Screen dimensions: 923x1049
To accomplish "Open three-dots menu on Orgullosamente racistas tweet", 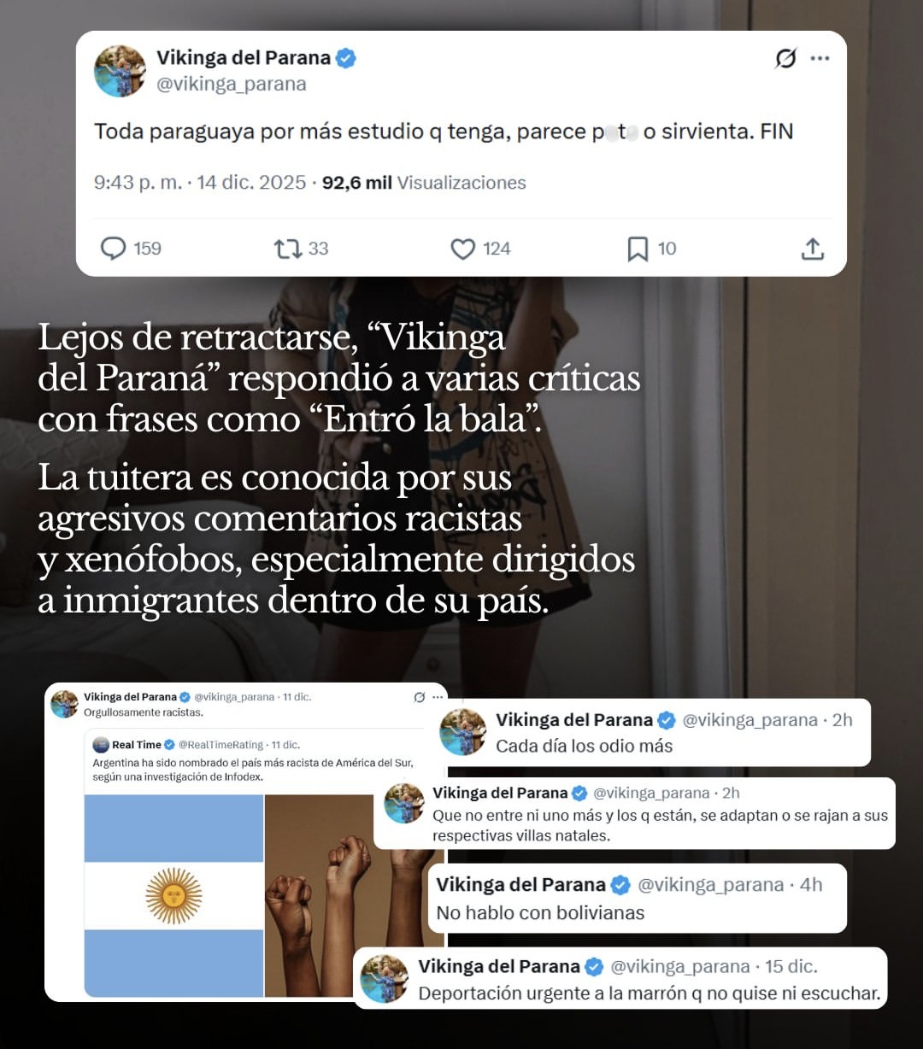I will tap(438, 697).
